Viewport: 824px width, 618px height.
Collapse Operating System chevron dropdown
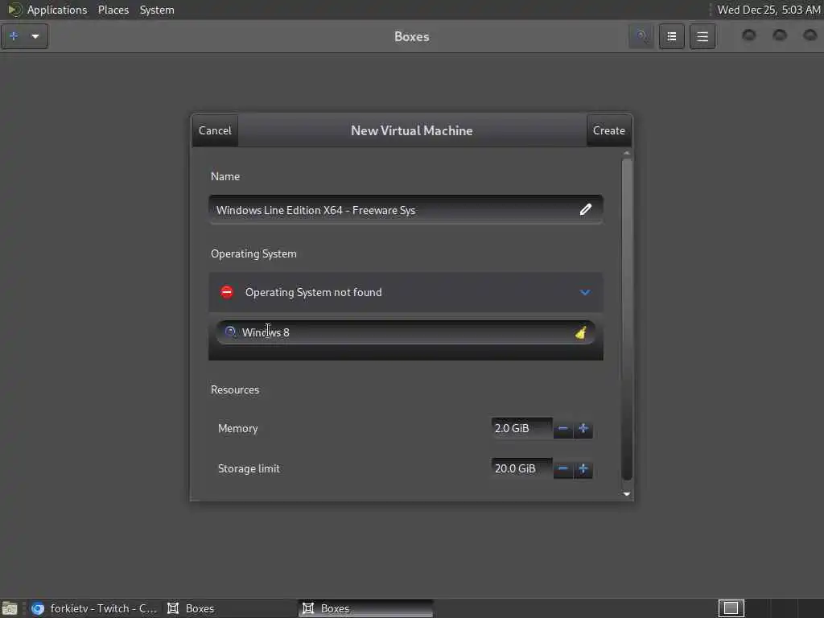[585, 293]
